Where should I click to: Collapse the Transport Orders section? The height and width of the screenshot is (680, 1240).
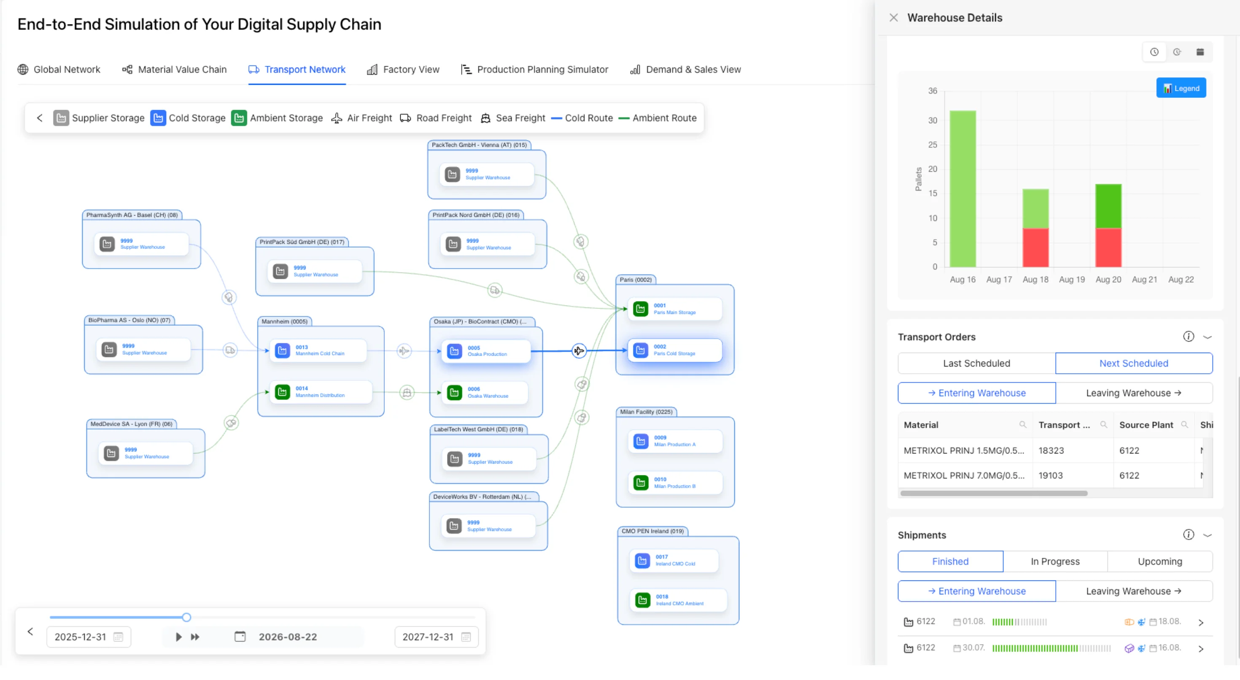pyautogui.click(x=1208, y=337)
